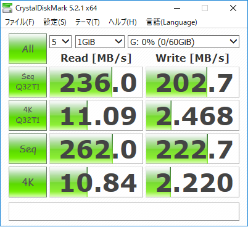The image size is (248, 227).
Task: Start the 4K benchmark
Action: (x=28, y=182)
